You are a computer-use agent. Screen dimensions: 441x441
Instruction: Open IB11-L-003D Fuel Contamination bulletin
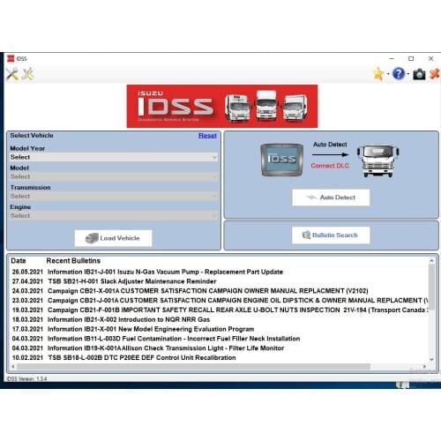[174, 339]
